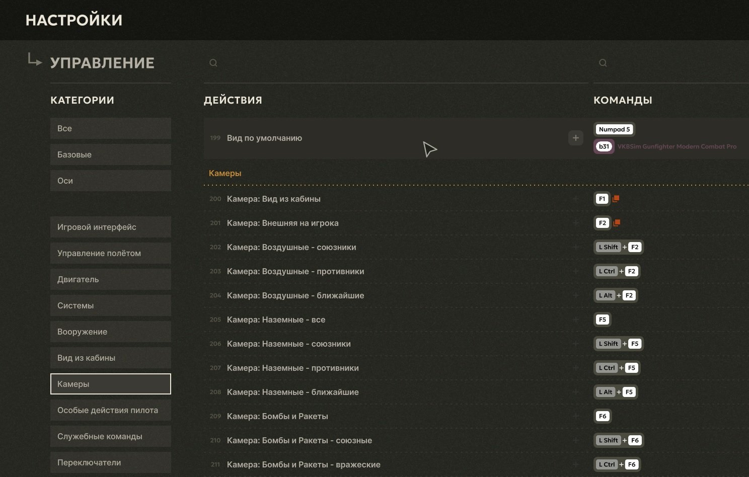The image size is (749, 477).
Task: Click the search magnifier above КОМАНДЫ
Action: click(x=603, y=63)
